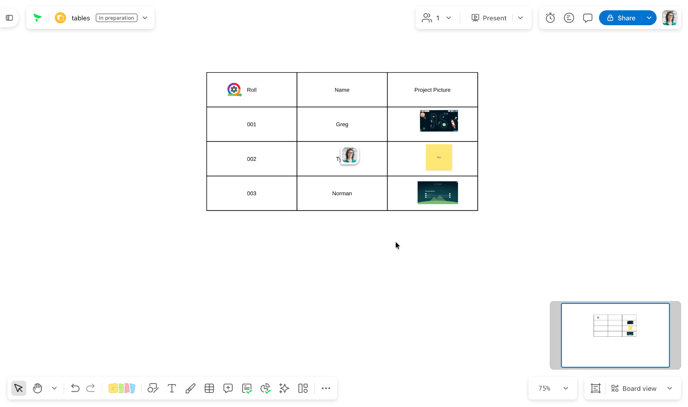The image size is (688, 407).
Task: Open the participants people icon
Action: coord(427,18)
